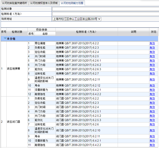The image size is (159, 148).
Task: Select 地弹簧 温度变化对关门时间的影响 cell
Action: coord(45,79)
